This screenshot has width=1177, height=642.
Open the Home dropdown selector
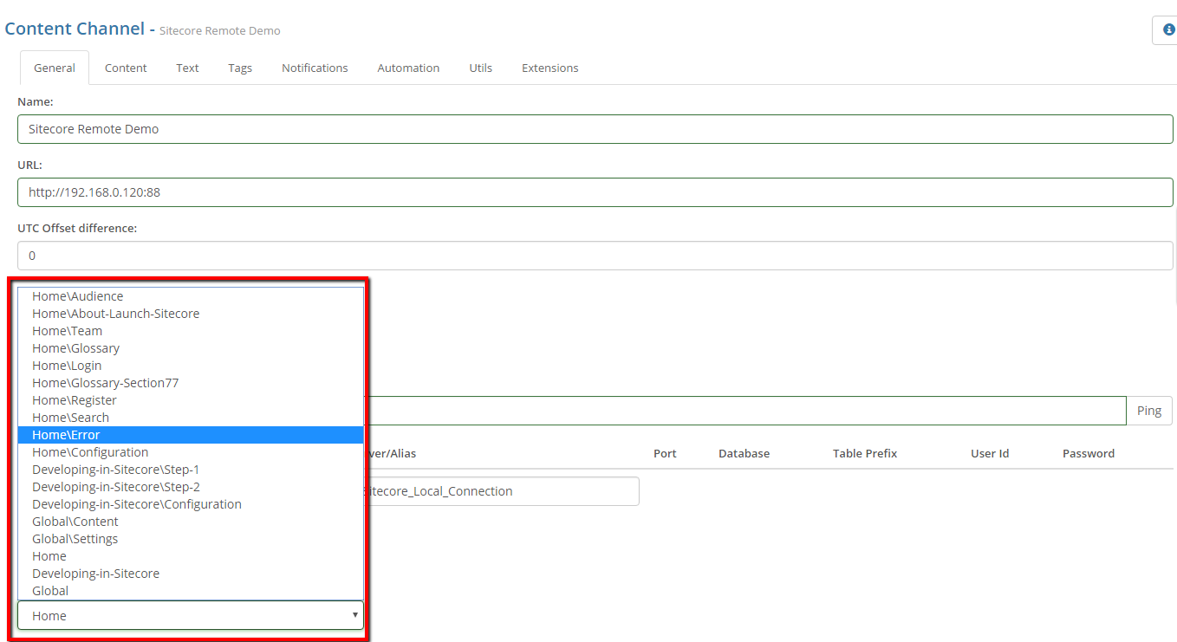pyautogui.click(x=191, y=615)
